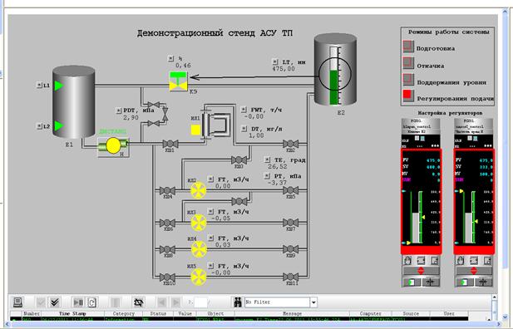Open the No Filter dropdown arrow
Image resolution: width=513 pixels, height=329 pixels.
tap(313, 302)
